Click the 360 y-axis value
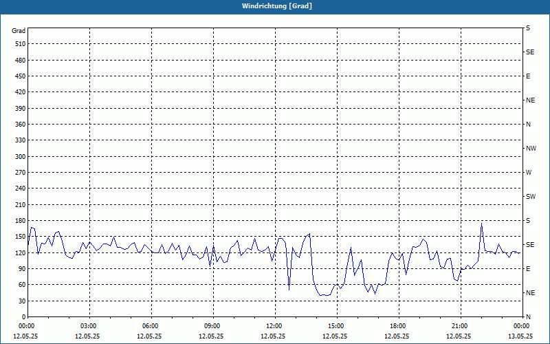This screenshot has height=344, width=550. click(x=21, y=125)
